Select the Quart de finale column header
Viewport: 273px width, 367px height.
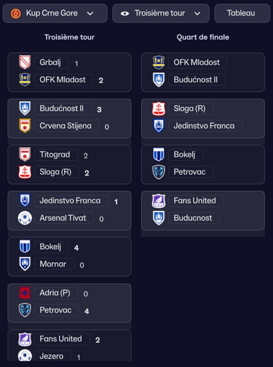pos(203,38)
